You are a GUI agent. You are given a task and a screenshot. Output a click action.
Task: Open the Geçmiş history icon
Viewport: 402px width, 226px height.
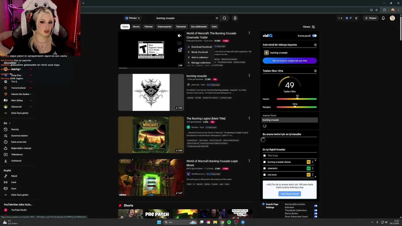[5, 129]
